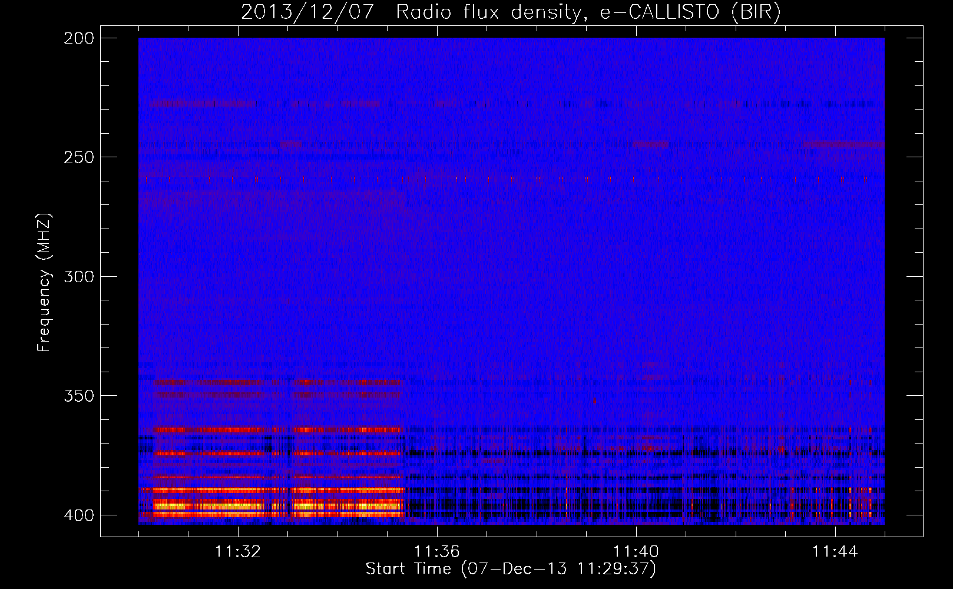
Task: Click the date "2013/12/07" in the title
Action: 307,12
